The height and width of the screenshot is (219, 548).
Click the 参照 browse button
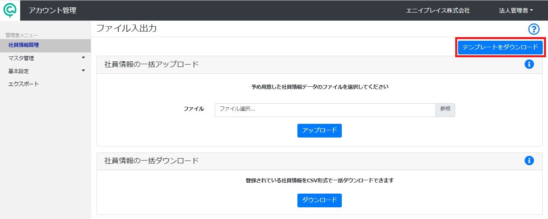click(x=445, y=110)
